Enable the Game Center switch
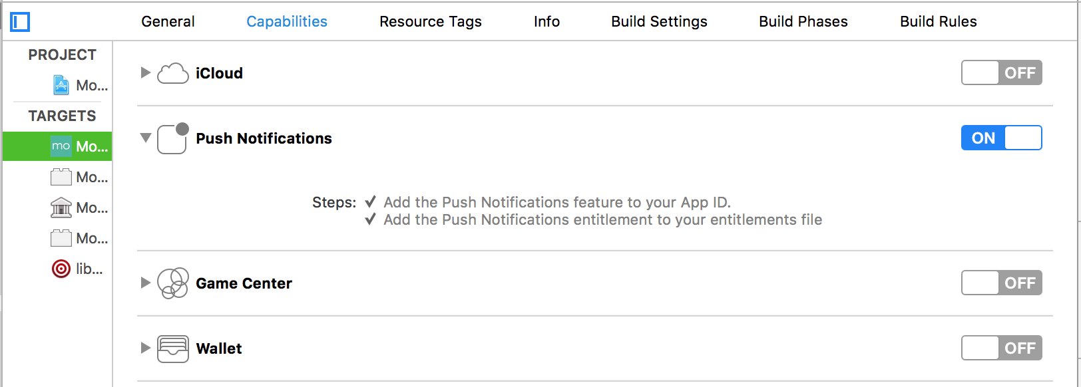The width and height of the screenshot is (1081, 387). tap(1001, 283)
